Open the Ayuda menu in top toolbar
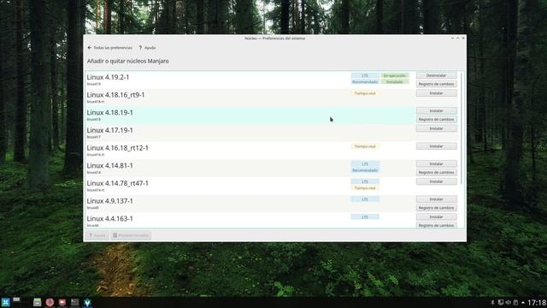The height and width of the screenshot is (308, 547). coord(147,48)
